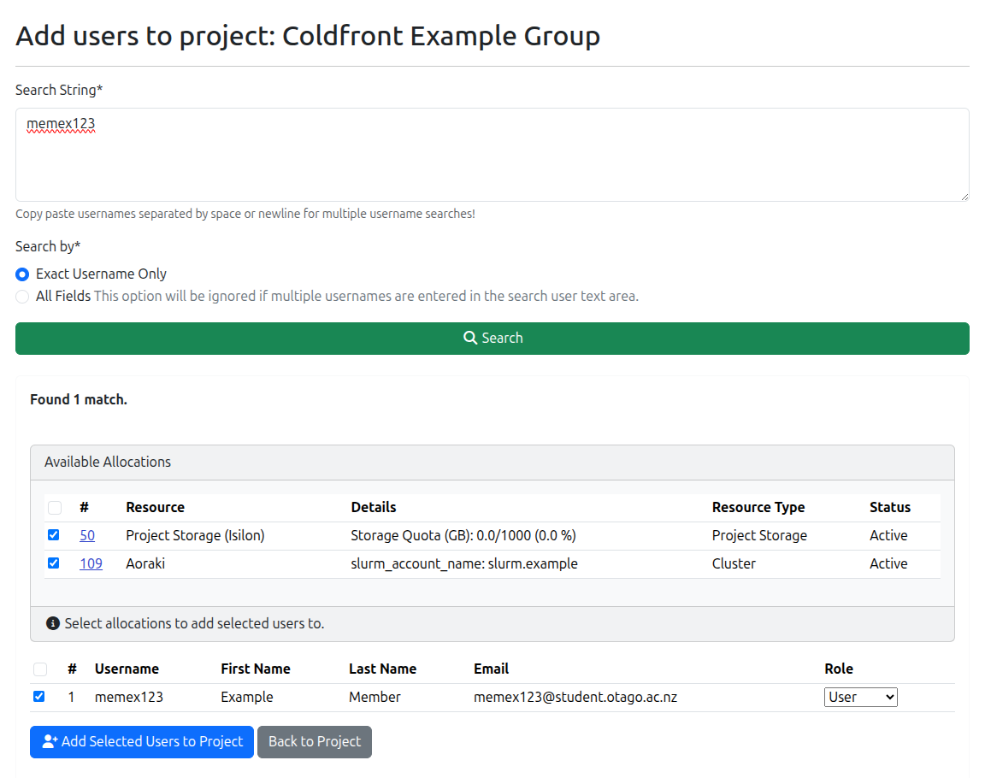Grab the text area resize handle

click(x=964, y=197)
